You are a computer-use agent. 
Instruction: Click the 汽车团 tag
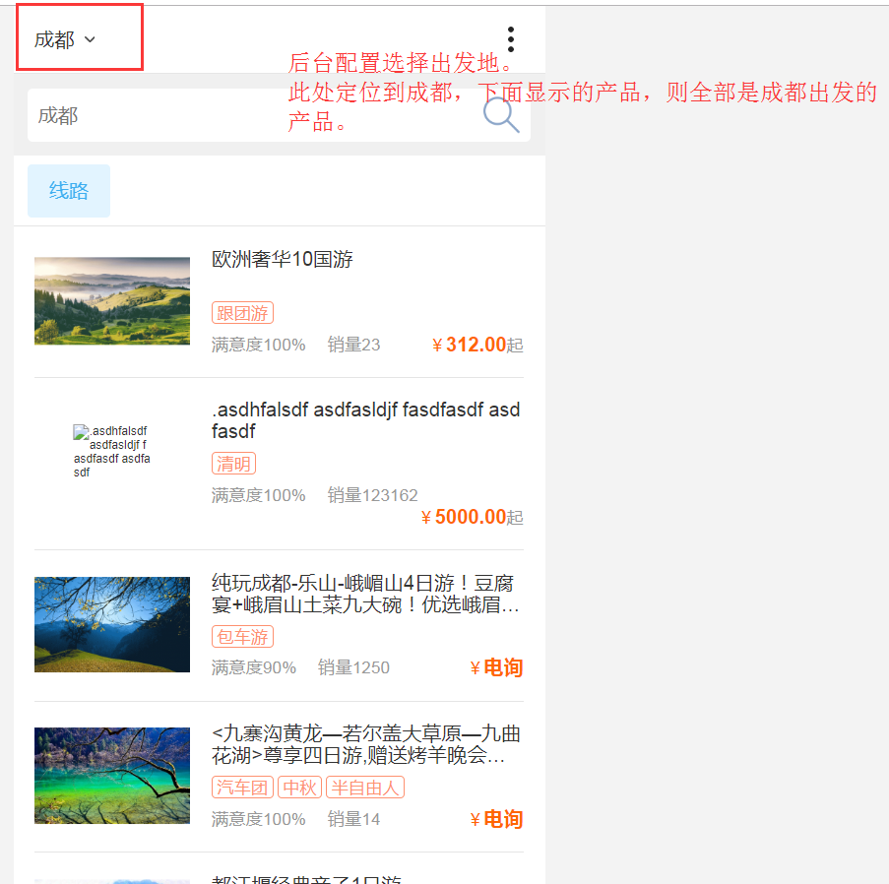pyautogui.click(x=242, y=788)
